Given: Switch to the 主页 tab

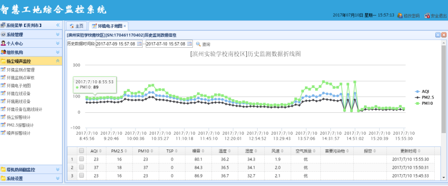Looking at the screenshot, I should click(76, 26).
